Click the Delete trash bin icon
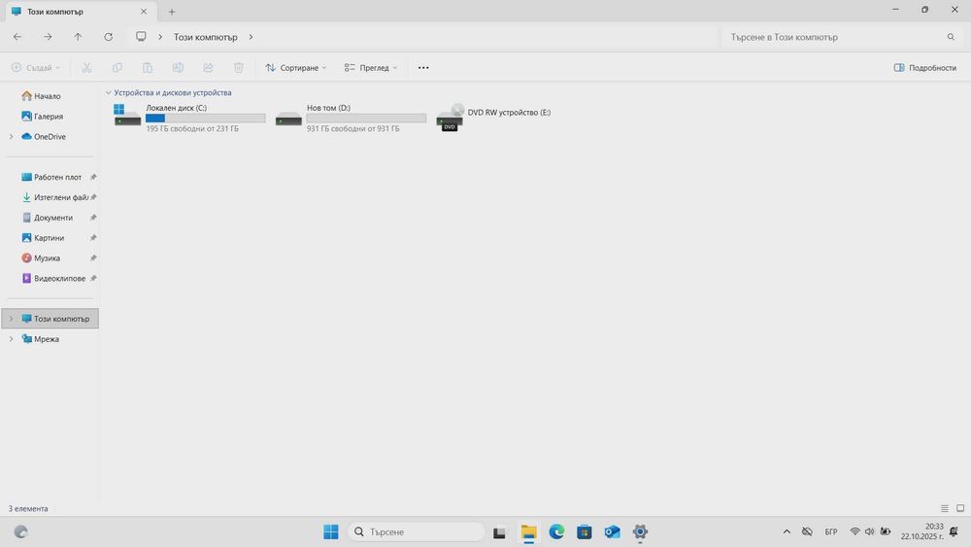Screen dimensions: 971x547 (239, 67)
